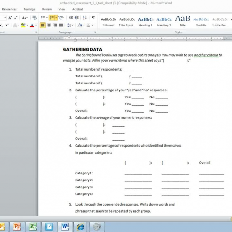The image size is (232, 232).
Task: Click the Shading paint bucket icon
Action: click(80, 25)
